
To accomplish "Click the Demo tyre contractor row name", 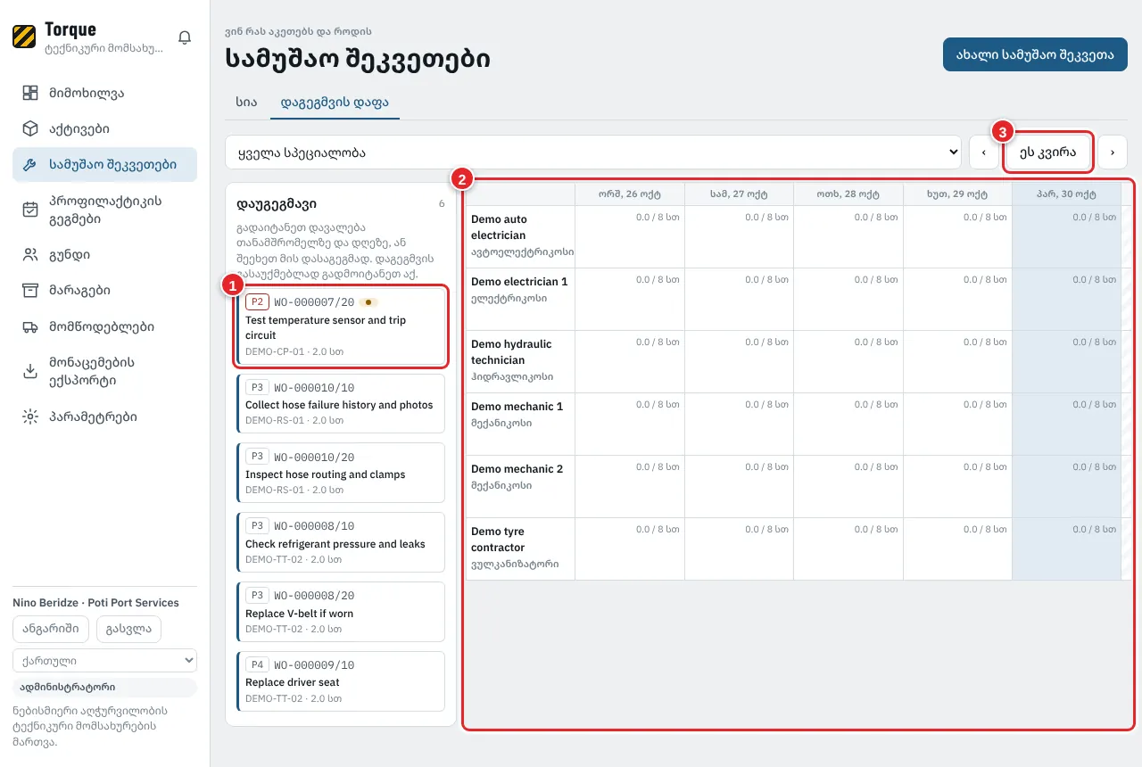I will [498, 540].
